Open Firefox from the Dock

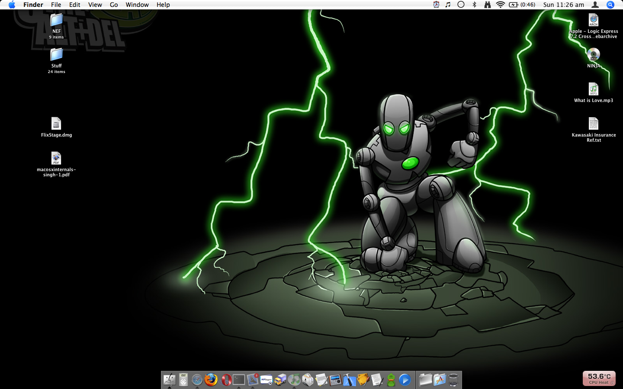click(211, 380)
